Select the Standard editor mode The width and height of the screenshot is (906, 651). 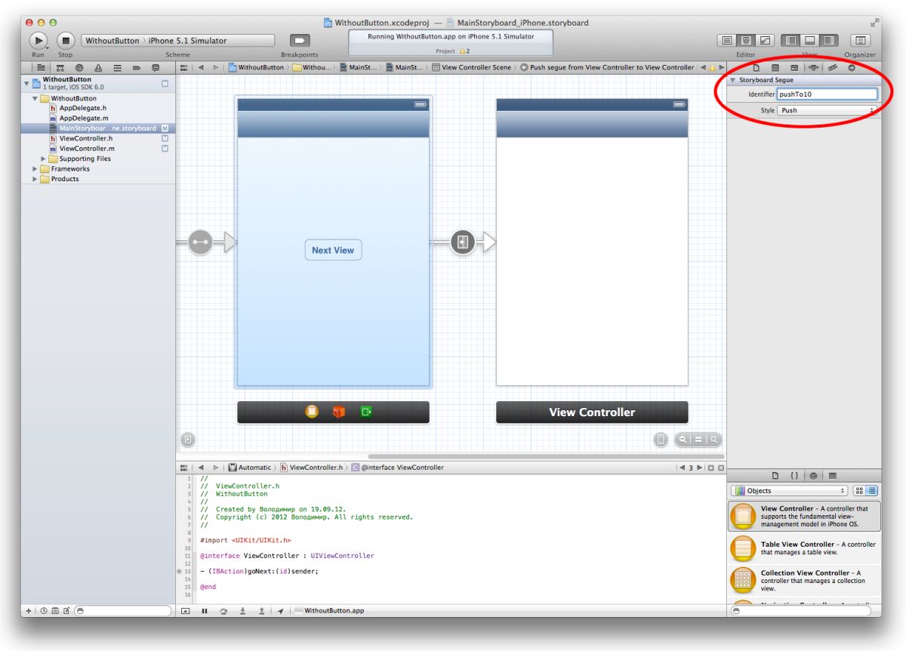coord(726,40)
